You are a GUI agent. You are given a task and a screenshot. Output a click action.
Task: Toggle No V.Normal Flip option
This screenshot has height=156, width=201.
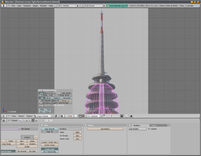(50, 152)
